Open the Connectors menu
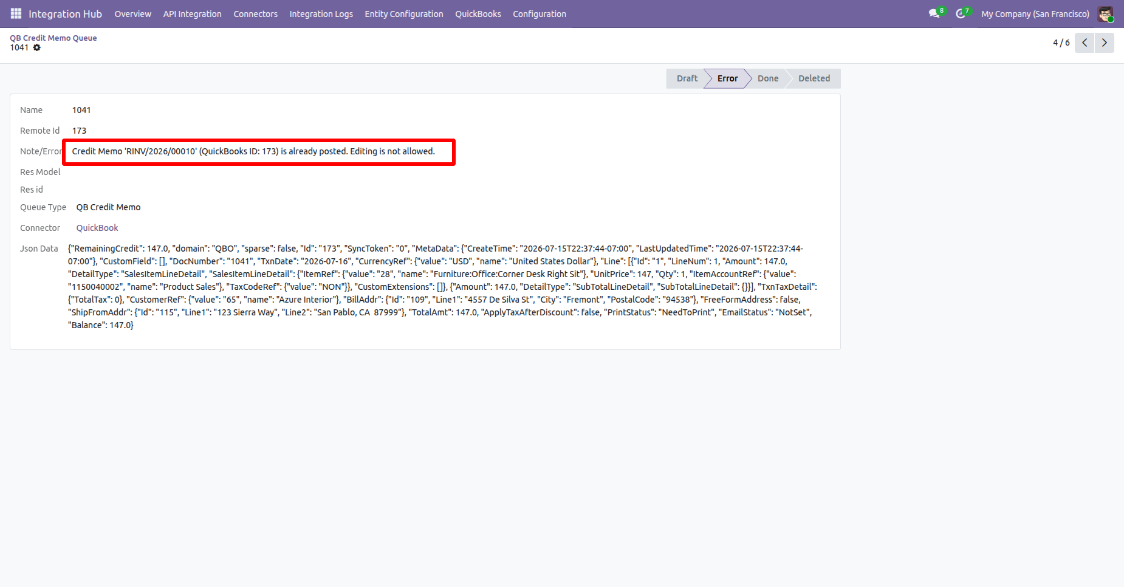The width and height of the screenshot is (1124, 587). (256, 14)
